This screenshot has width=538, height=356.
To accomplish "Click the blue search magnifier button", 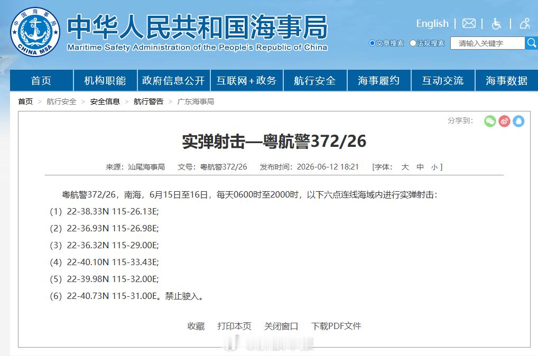I will pos(532,43).
